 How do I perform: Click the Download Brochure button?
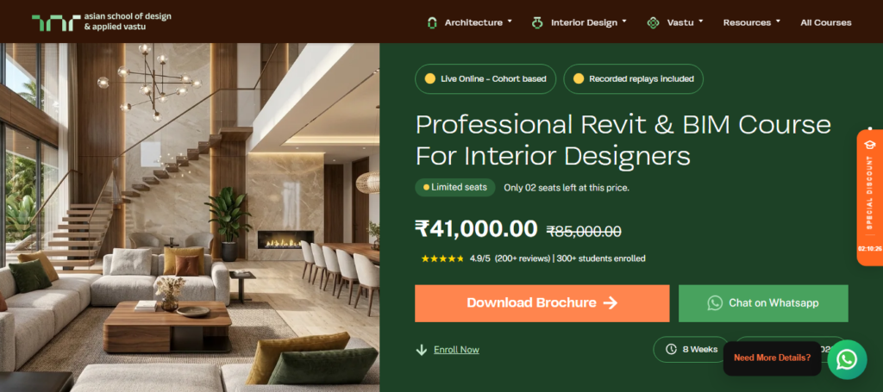point(542,303)
